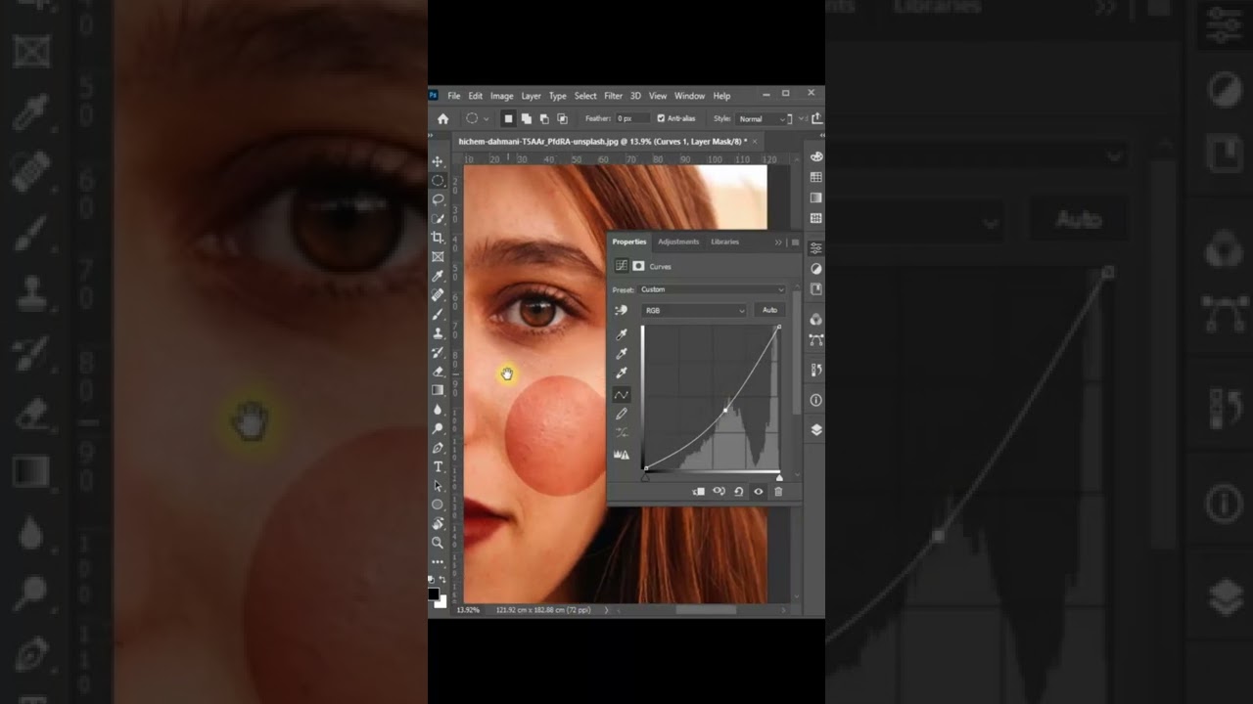Choose Add to selection mode
Viewport: 1253px width, 704px height.
(x=526, y=118)
